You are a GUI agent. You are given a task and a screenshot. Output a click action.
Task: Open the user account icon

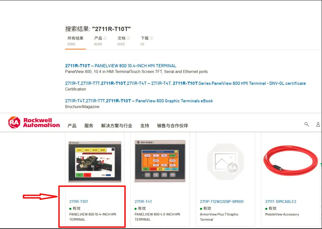pyautogui.click(x=318, y=124)
